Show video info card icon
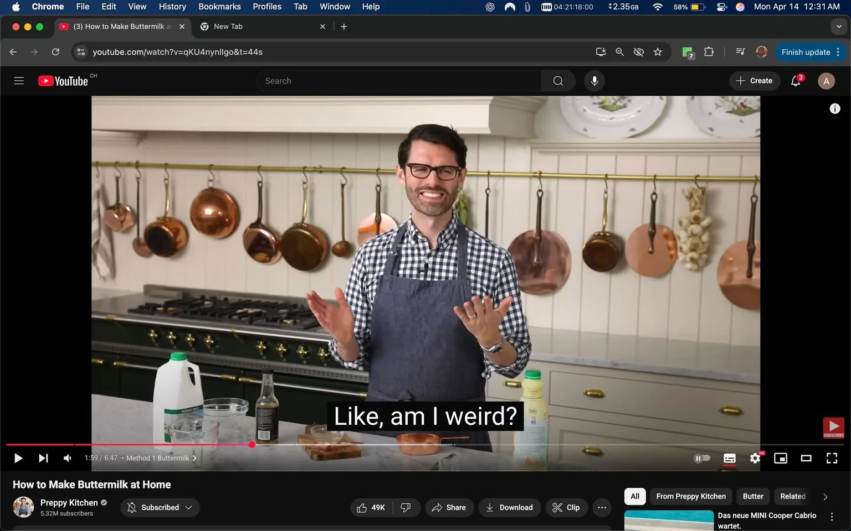851x531 pixels. click(835, 109)
